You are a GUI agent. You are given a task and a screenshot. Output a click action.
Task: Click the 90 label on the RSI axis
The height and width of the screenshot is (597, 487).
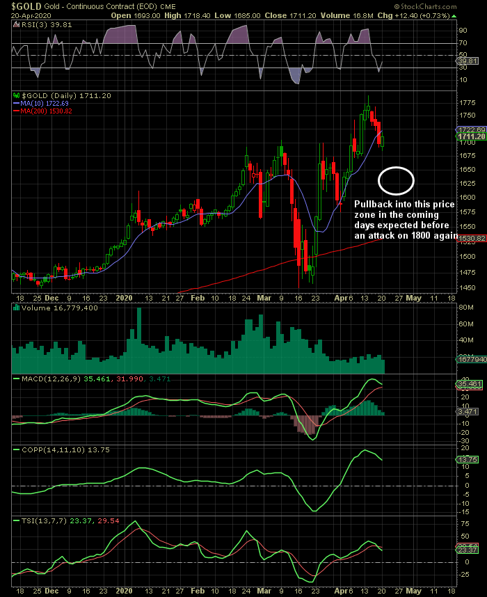click(463, 31)
